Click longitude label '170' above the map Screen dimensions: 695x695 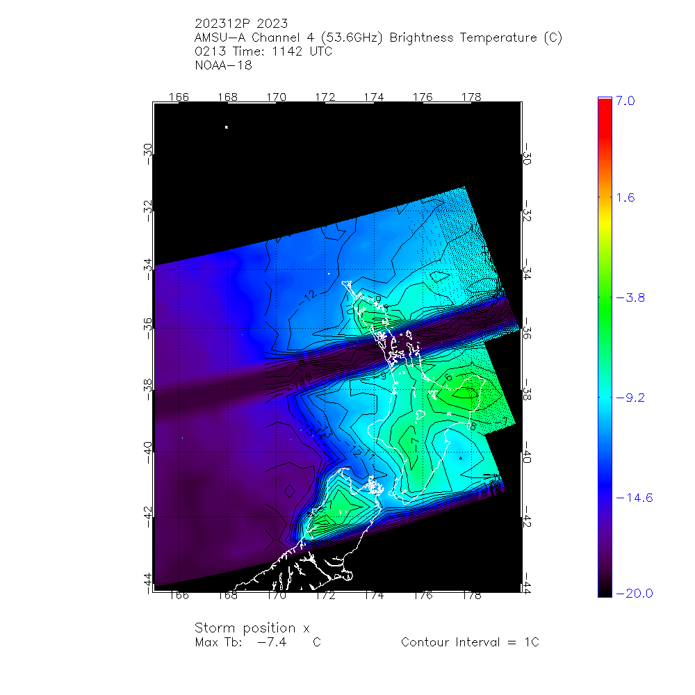pyautogui.click(x=276, y=97)
